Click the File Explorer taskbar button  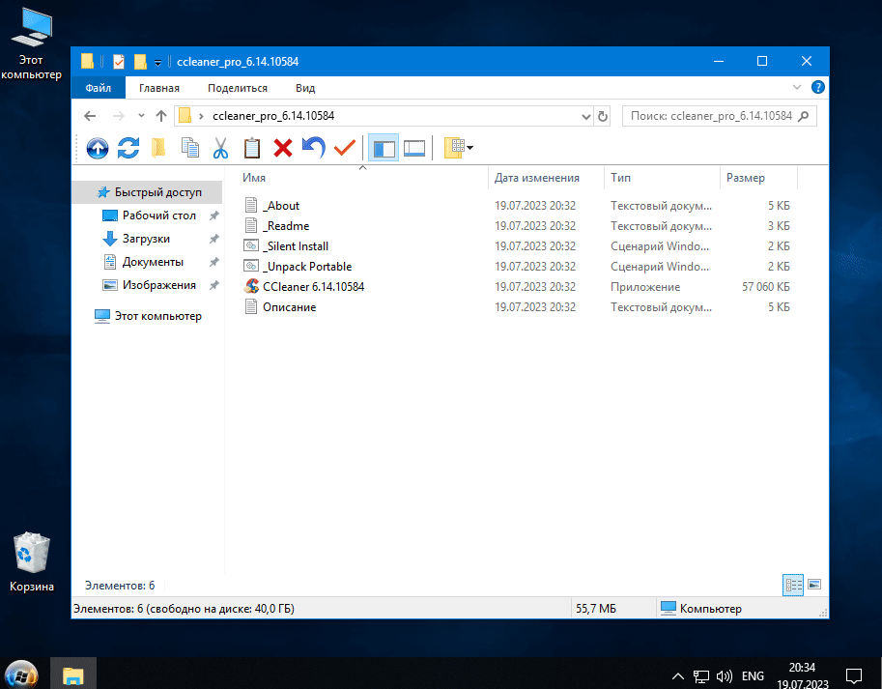pyautogui.click(x=73, y=674)
